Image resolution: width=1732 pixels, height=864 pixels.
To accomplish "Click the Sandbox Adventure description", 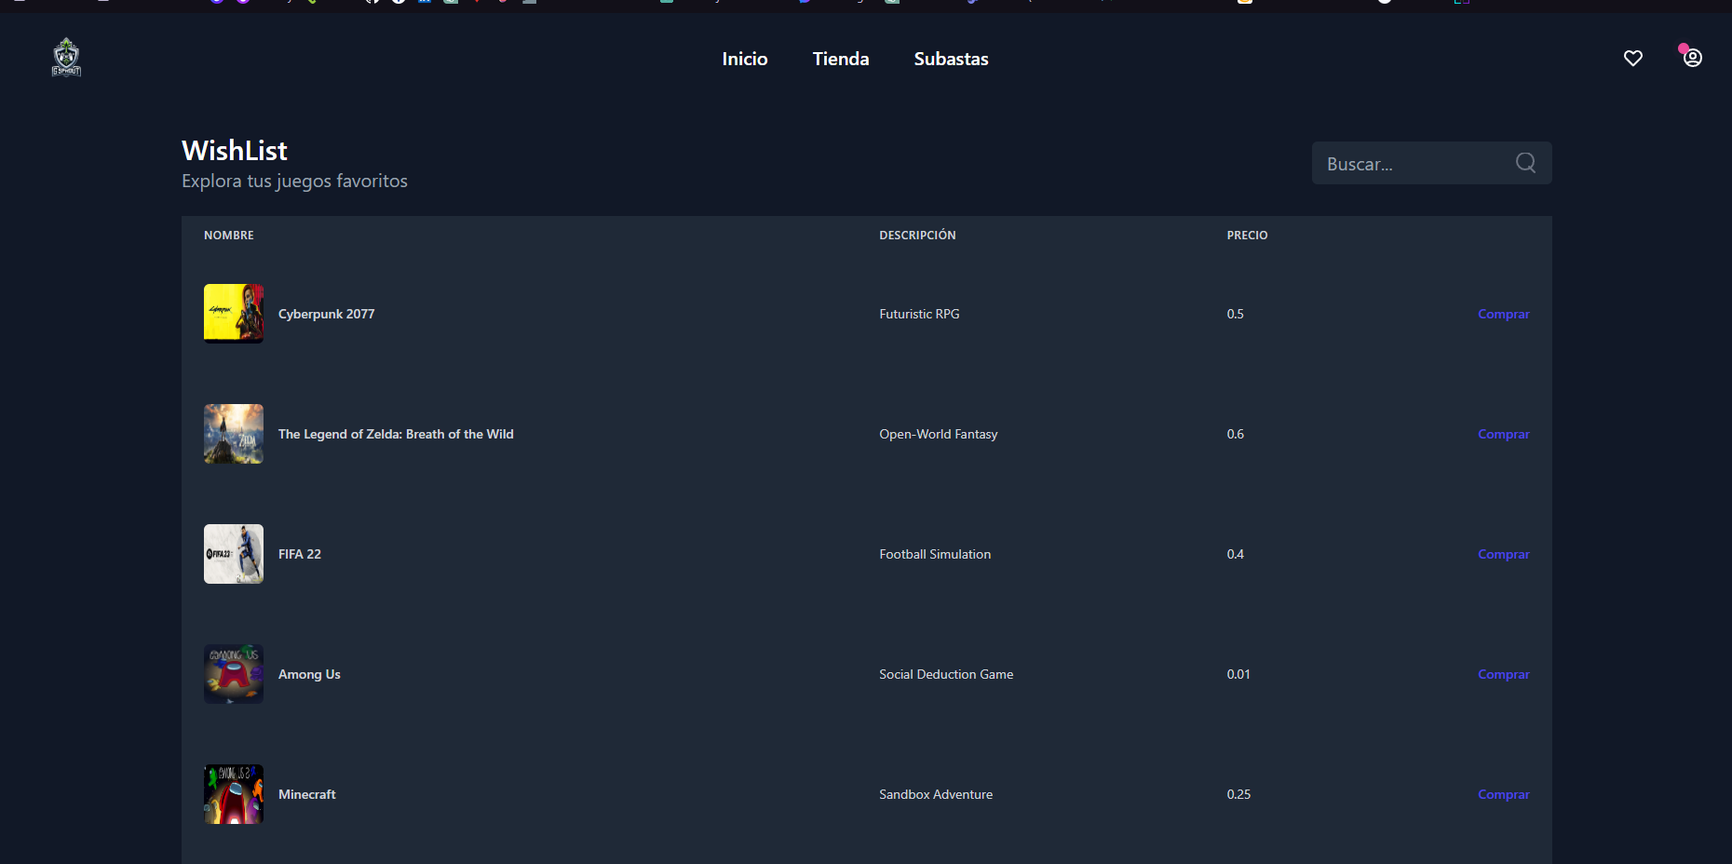I will click(x=936, y=794).
